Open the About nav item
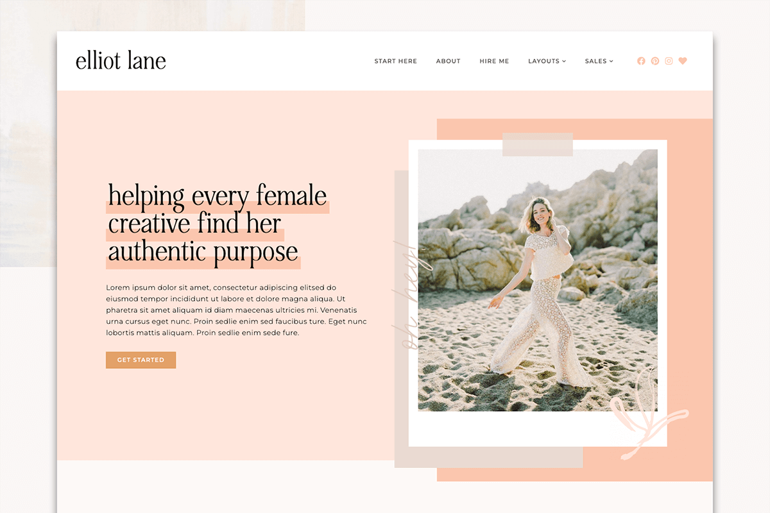Screen dimensions: 770x513 [448, 61]
